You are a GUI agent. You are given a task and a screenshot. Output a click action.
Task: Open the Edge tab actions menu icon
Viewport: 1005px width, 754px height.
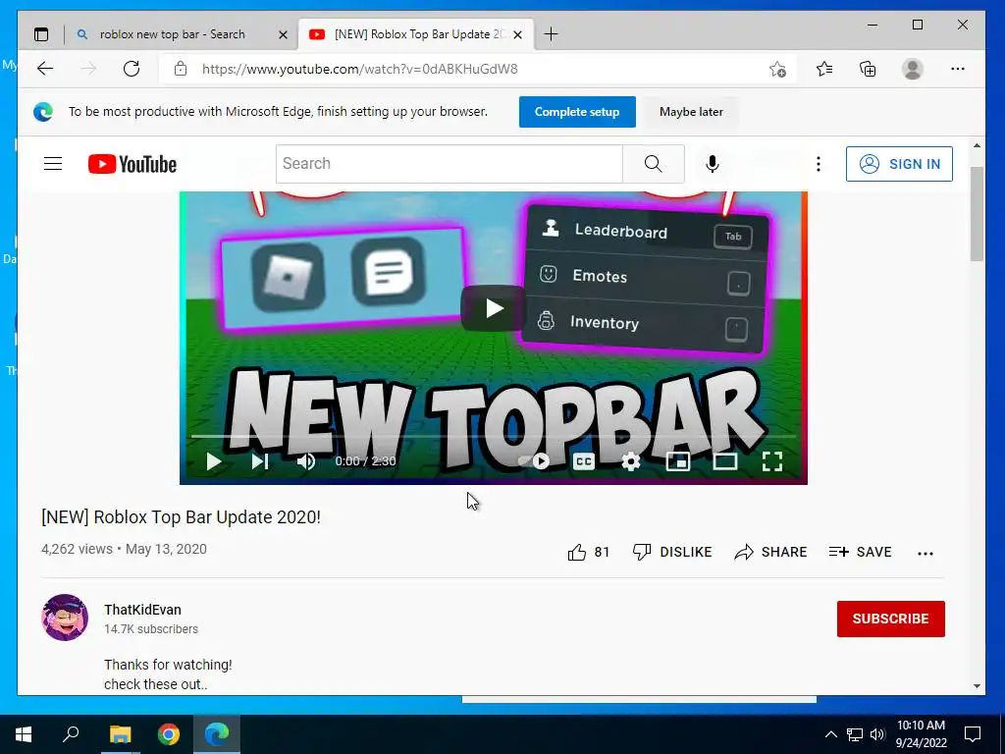(41, 34)
